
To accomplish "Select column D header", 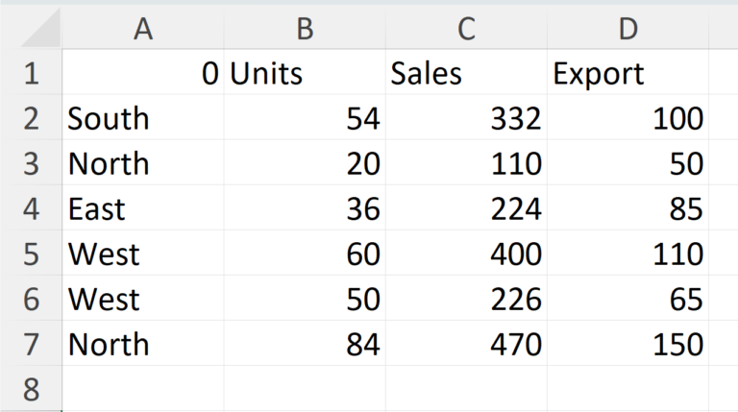I will pyautogui.click(x=627, y=30).
